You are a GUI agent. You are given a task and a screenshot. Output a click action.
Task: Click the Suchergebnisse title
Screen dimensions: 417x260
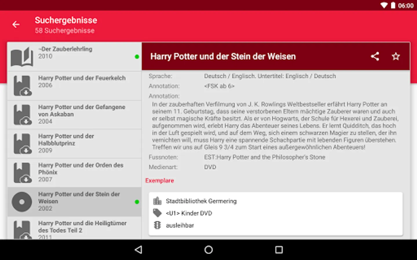click(x=66, y=20)
